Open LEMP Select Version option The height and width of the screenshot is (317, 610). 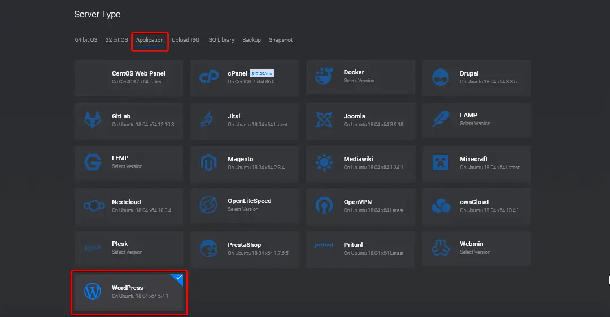[x=127, y=166]
